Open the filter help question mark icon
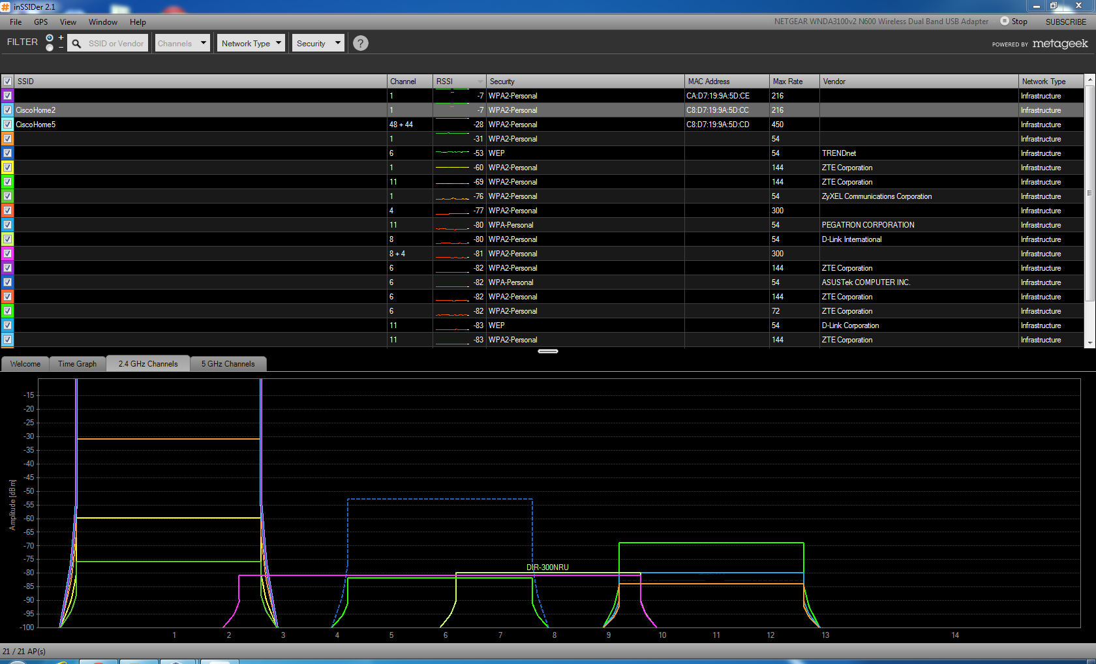This screenshot has height=664, width=1096. [360, 43]
